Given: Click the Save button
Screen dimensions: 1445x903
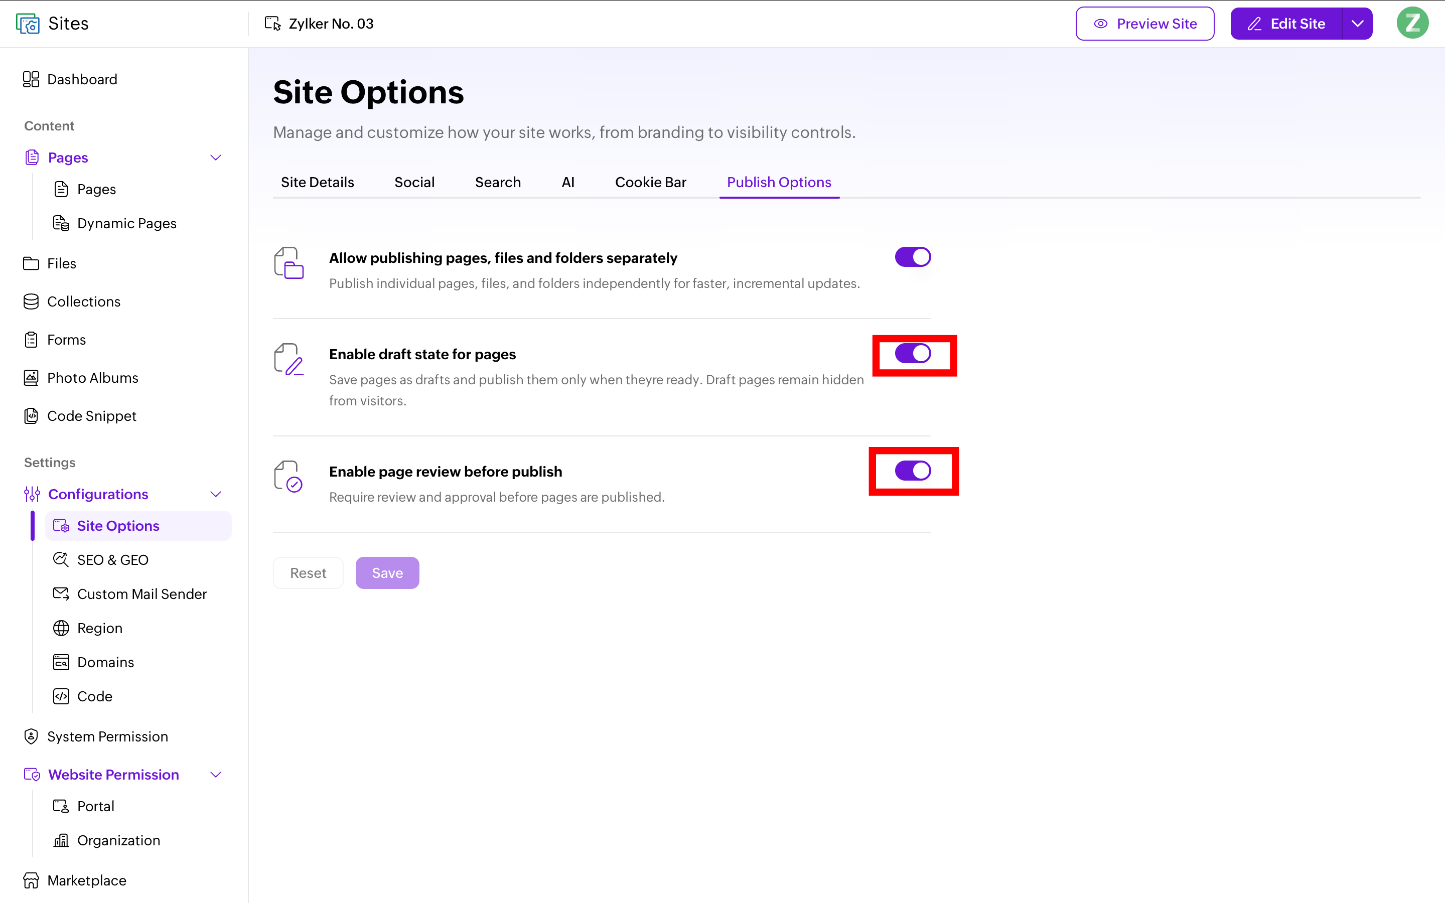Looking at the screenshot, I should [x=387, y=573].
